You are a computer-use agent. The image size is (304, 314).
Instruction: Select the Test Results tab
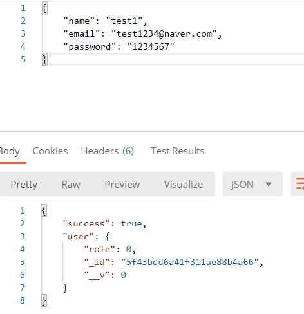[177, 151]
